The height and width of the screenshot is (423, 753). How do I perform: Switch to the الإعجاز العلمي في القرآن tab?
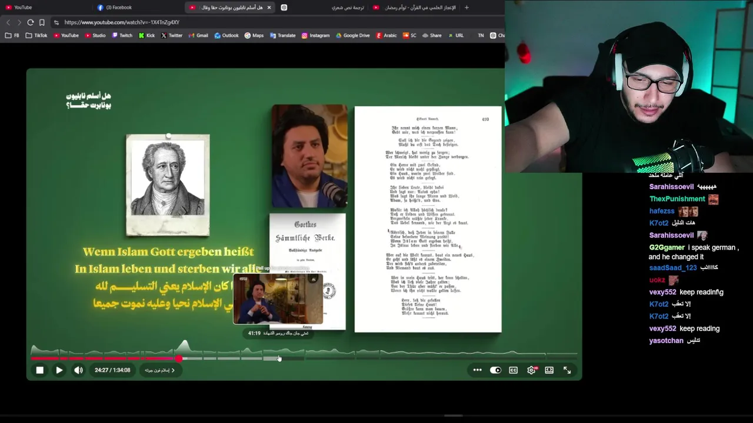[415, 8]
